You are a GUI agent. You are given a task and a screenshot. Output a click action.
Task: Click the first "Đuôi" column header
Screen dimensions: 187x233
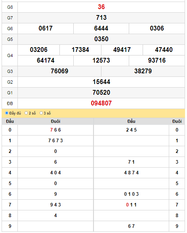pyautogui.click(x=55, y=121)
